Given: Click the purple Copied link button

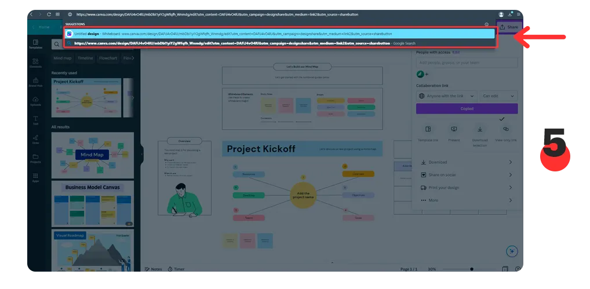Looking at the screenshot, I should [x=467, y=109].
